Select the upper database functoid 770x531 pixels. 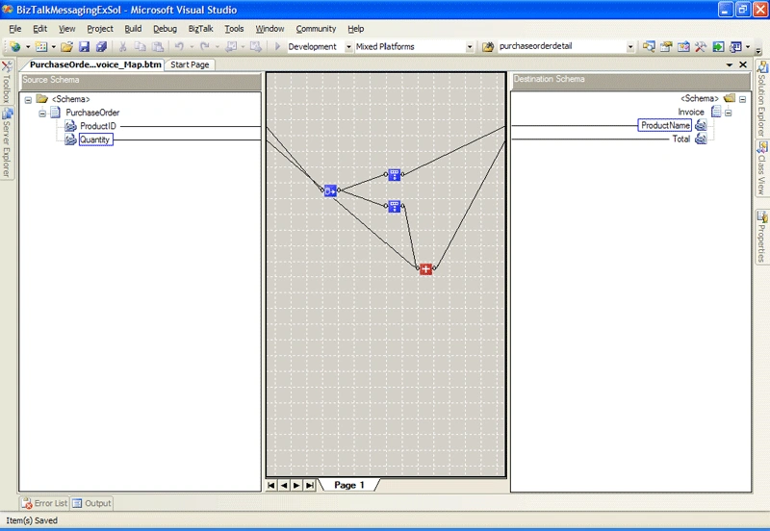coord(395,175)
